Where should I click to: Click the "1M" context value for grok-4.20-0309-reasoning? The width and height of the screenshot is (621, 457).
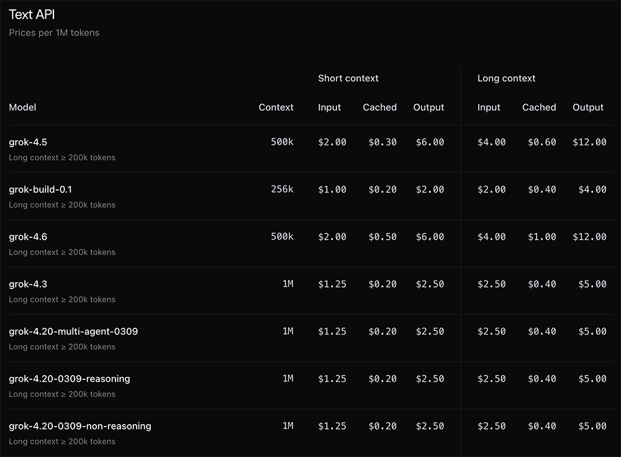point(288,379)
